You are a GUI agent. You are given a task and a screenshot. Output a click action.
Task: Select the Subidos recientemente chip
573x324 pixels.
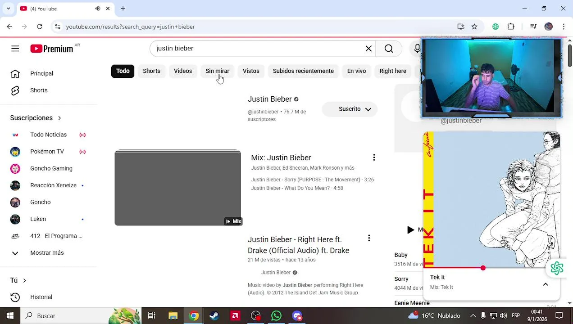click(x=303, y=71)
